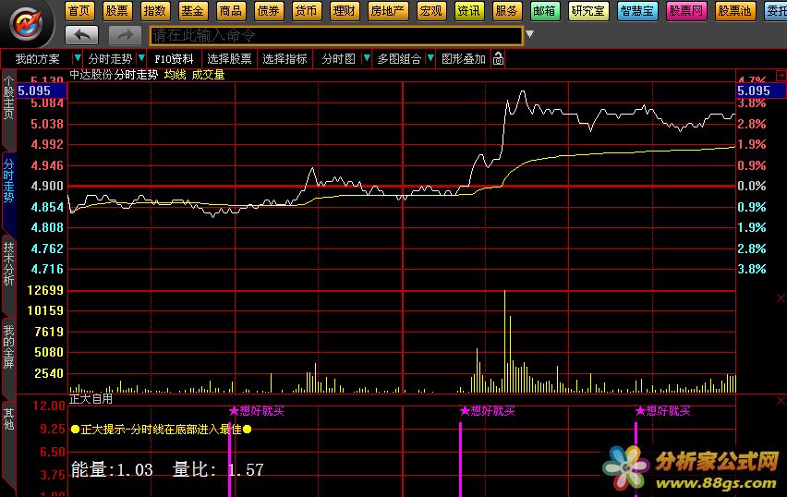The image size is (787, 497).
Task: Open the 服务 service section
Action: (506, 11)
